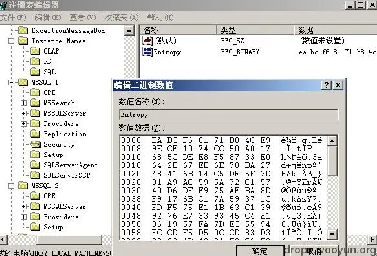Open the 查看(V) menu
This screenshot has height=256, width=377.
coord(83,17)
